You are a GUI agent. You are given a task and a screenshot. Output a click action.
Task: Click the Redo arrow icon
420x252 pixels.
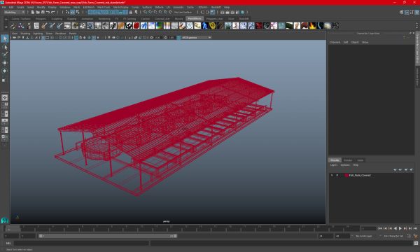pos(52,12)
